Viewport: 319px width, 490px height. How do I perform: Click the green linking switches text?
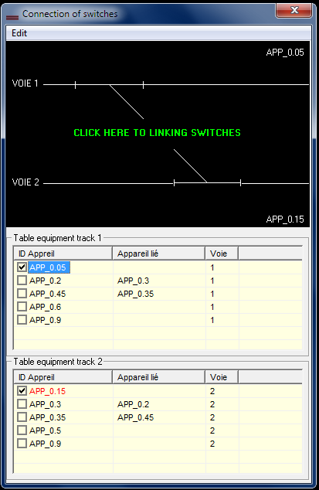tap(157, 133)
